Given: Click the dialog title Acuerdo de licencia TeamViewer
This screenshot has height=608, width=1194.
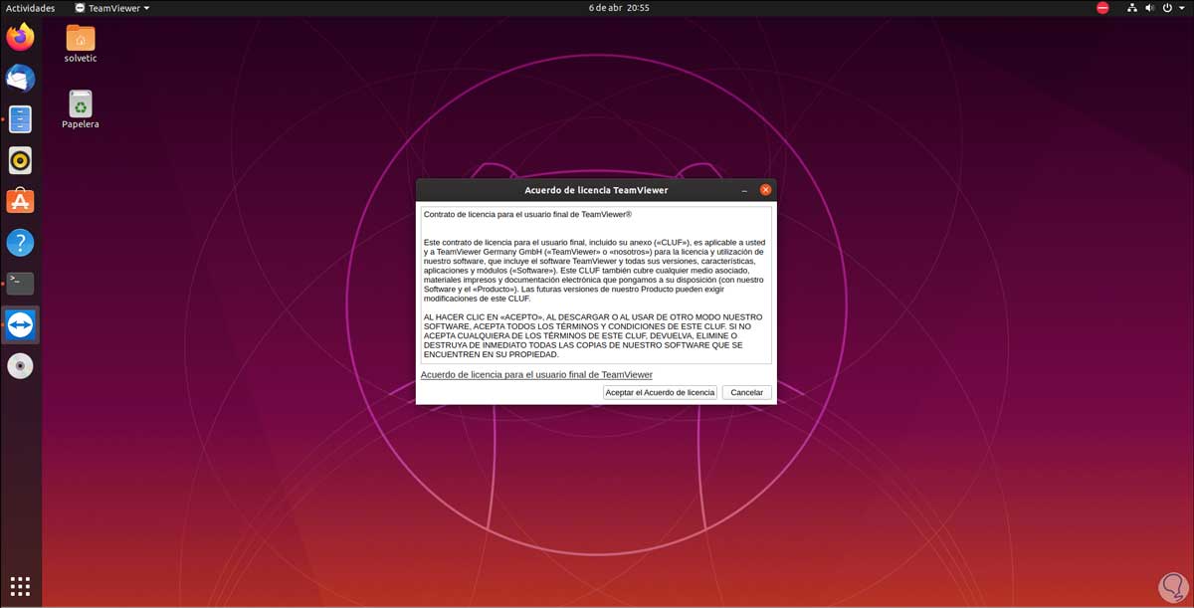Looking at the screenshot, I should point(596,190).
